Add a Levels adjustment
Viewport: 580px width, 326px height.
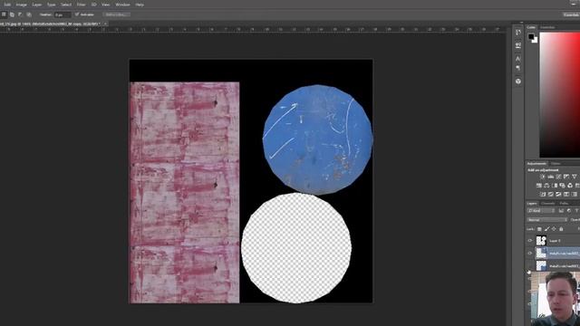pos(551,177)
